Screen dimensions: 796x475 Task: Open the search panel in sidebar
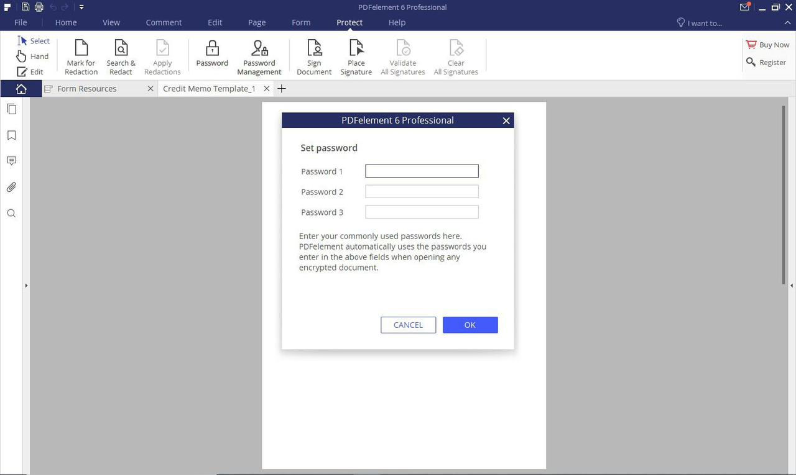tap(11, 214)
